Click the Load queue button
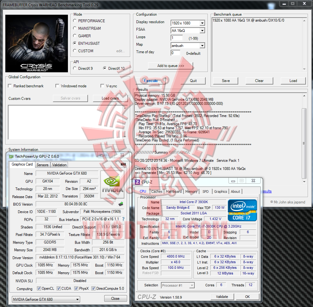Screen dimensions: 313x307 tap(293, 81)
